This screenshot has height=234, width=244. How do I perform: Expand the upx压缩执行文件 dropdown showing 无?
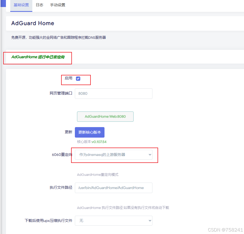pos(114,221)
